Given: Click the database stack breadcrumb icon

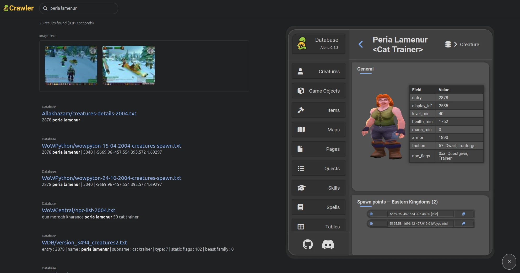Looking at the screenshot, I should click(x=448, y=44).
